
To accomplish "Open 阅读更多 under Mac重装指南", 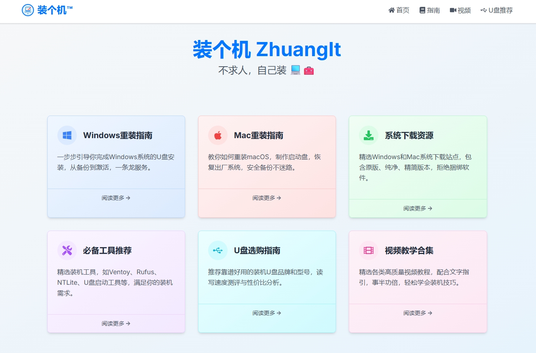I will pyautogui.click(x=267, y=198).
